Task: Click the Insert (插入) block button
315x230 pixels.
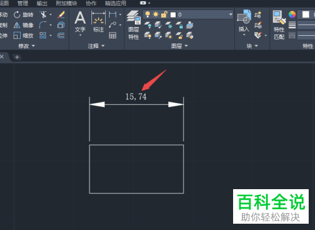Action: coord(244,21)
